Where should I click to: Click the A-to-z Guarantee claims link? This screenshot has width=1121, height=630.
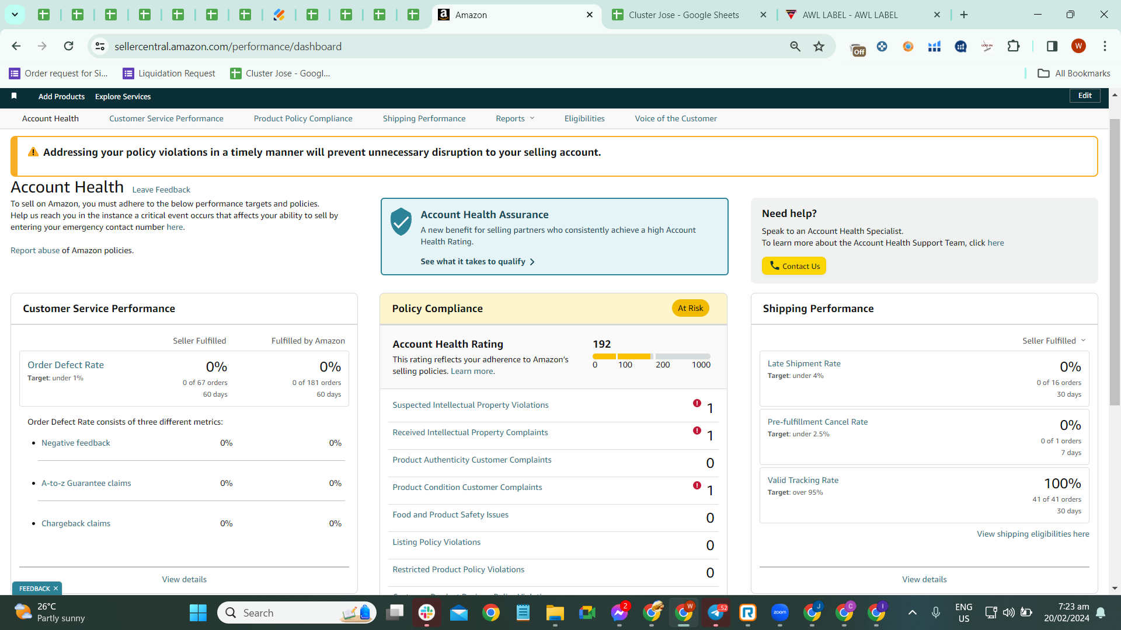[x=86, y=483]
